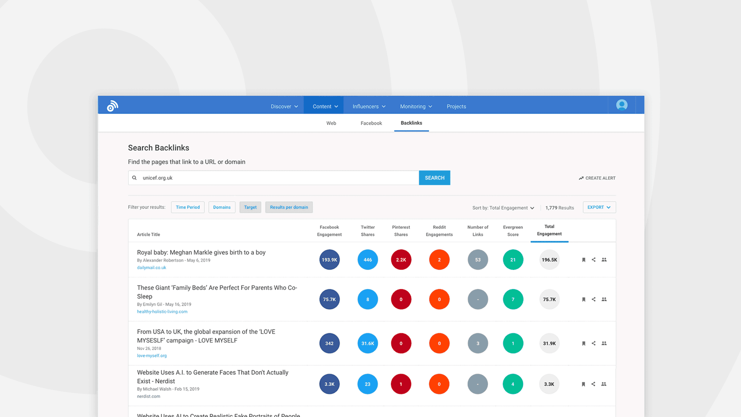Click the Facebook Engagement 193.9K circle
Image resolution: width=741 pixels, height=417 pixels.
point(329,260)
